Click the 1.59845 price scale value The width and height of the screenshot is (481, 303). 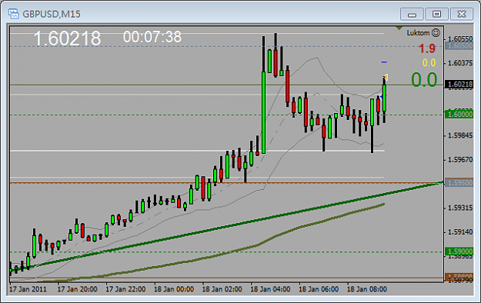pyautogui.click(x=460, y=135)
